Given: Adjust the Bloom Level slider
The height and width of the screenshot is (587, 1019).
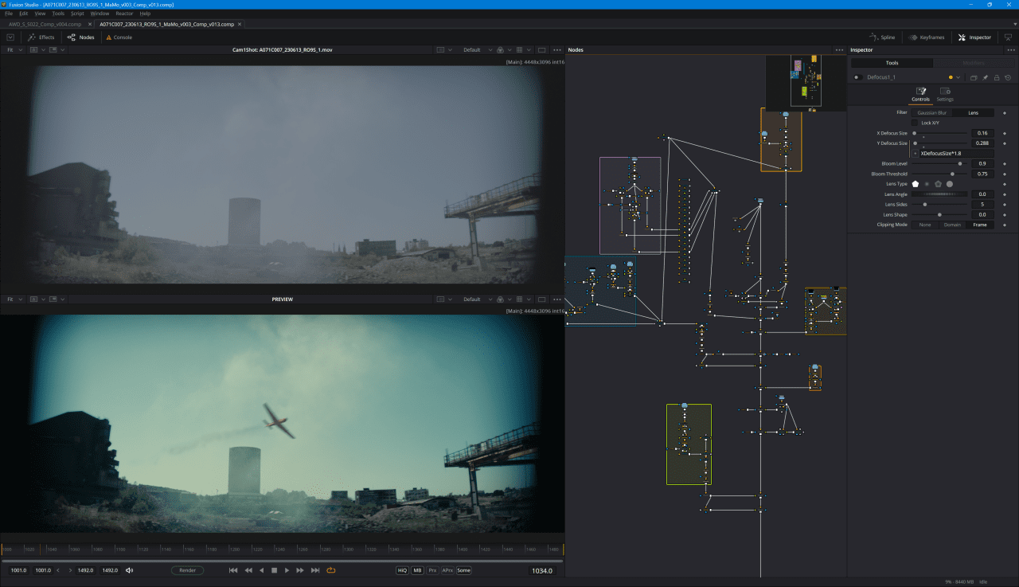Looking at the screenshot, I should click(x=959, y=163).
